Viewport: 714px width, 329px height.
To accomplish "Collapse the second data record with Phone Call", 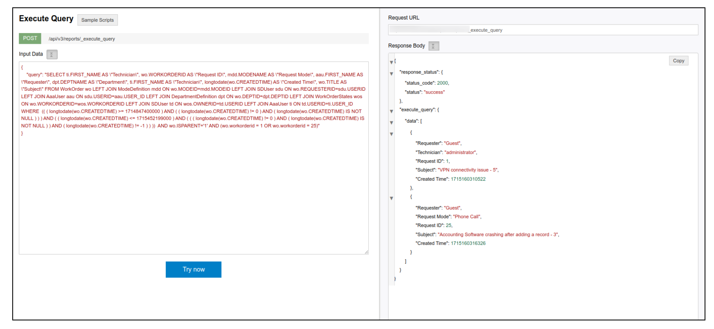I will tap(391, 198).
